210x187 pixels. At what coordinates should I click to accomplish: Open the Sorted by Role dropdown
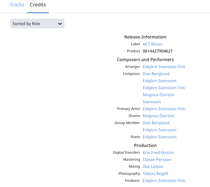[x=37, y=24]
